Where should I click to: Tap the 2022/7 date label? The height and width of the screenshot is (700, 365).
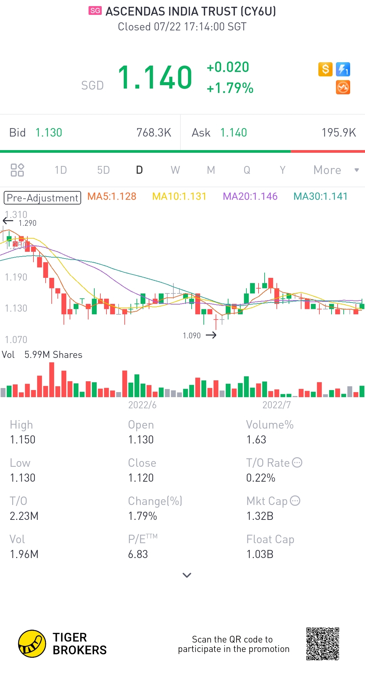pyautogui.click(x=276, y=405)
